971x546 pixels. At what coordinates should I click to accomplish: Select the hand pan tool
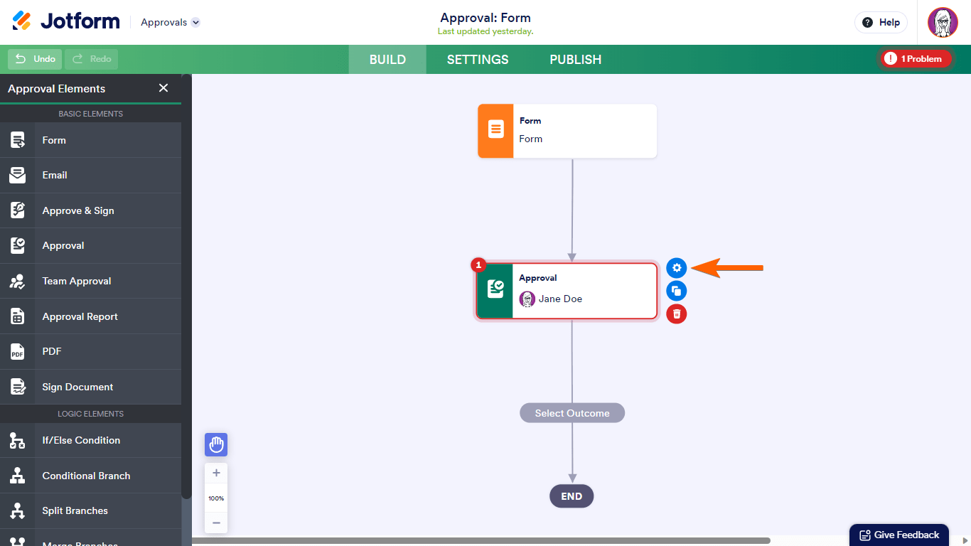(216, 445)
